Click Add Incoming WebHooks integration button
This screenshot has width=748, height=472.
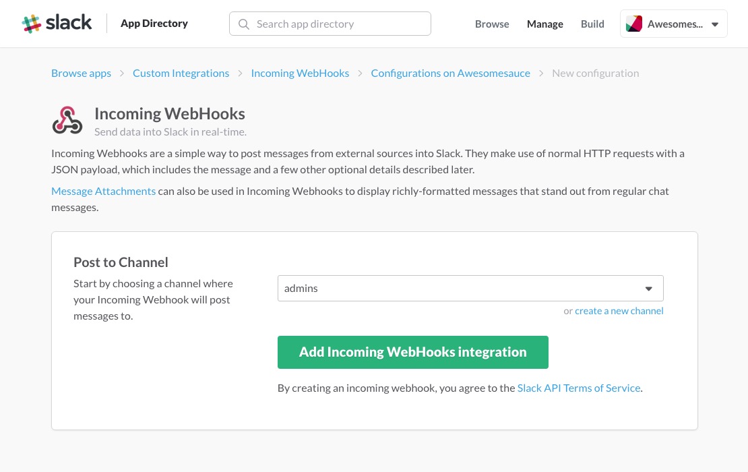[412, 352]
